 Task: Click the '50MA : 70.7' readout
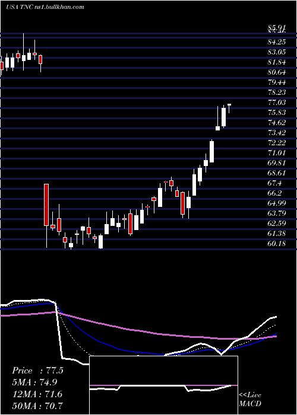[x=37, y=406]
